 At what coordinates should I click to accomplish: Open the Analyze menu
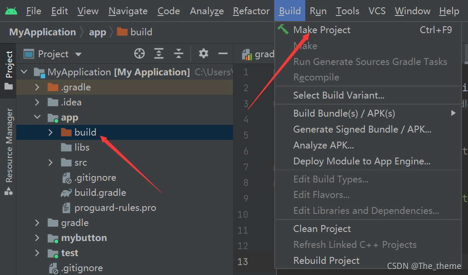[207, 11]
